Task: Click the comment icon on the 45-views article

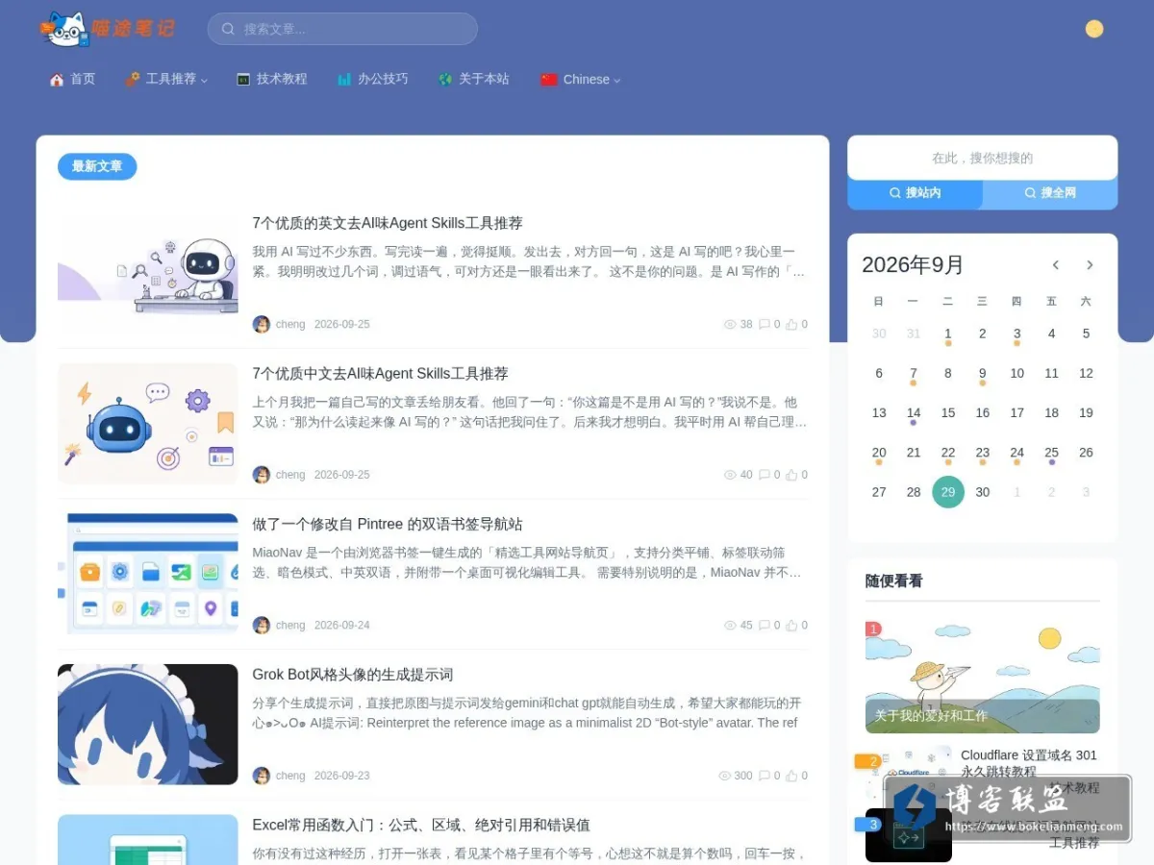Action: tap(765, 626)
